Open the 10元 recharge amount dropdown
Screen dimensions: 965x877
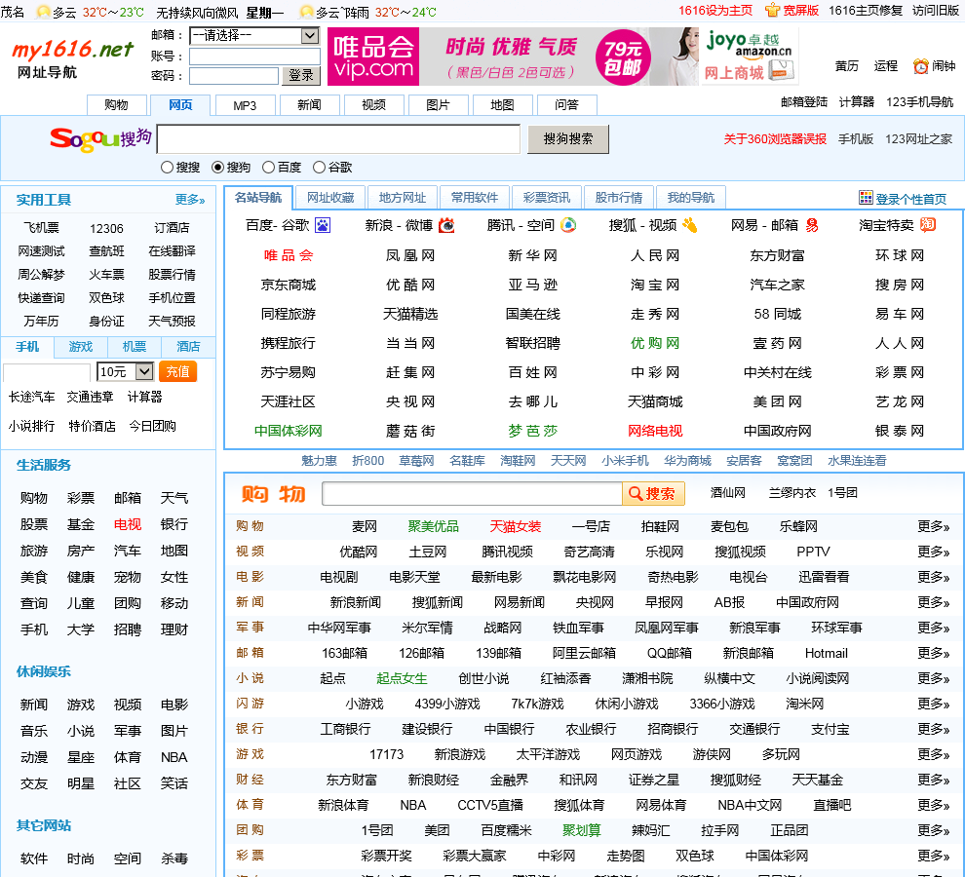coord(125,371)
